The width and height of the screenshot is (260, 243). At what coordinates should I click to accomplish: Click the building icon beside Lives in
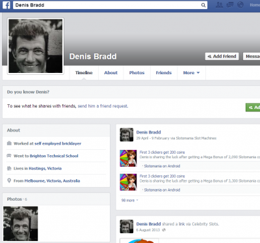[9, 168]
